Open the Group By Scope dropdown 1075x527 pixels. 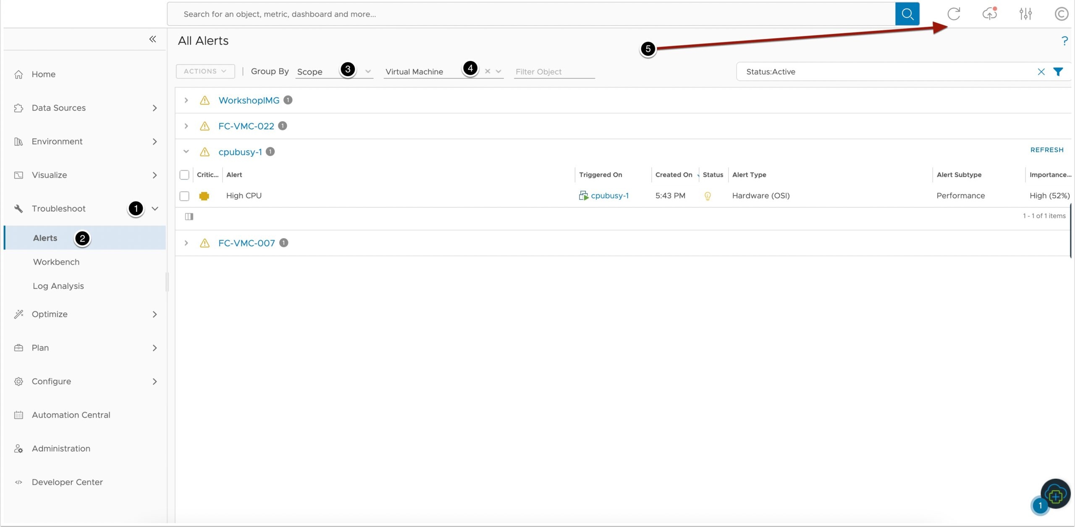click(334, 72)
